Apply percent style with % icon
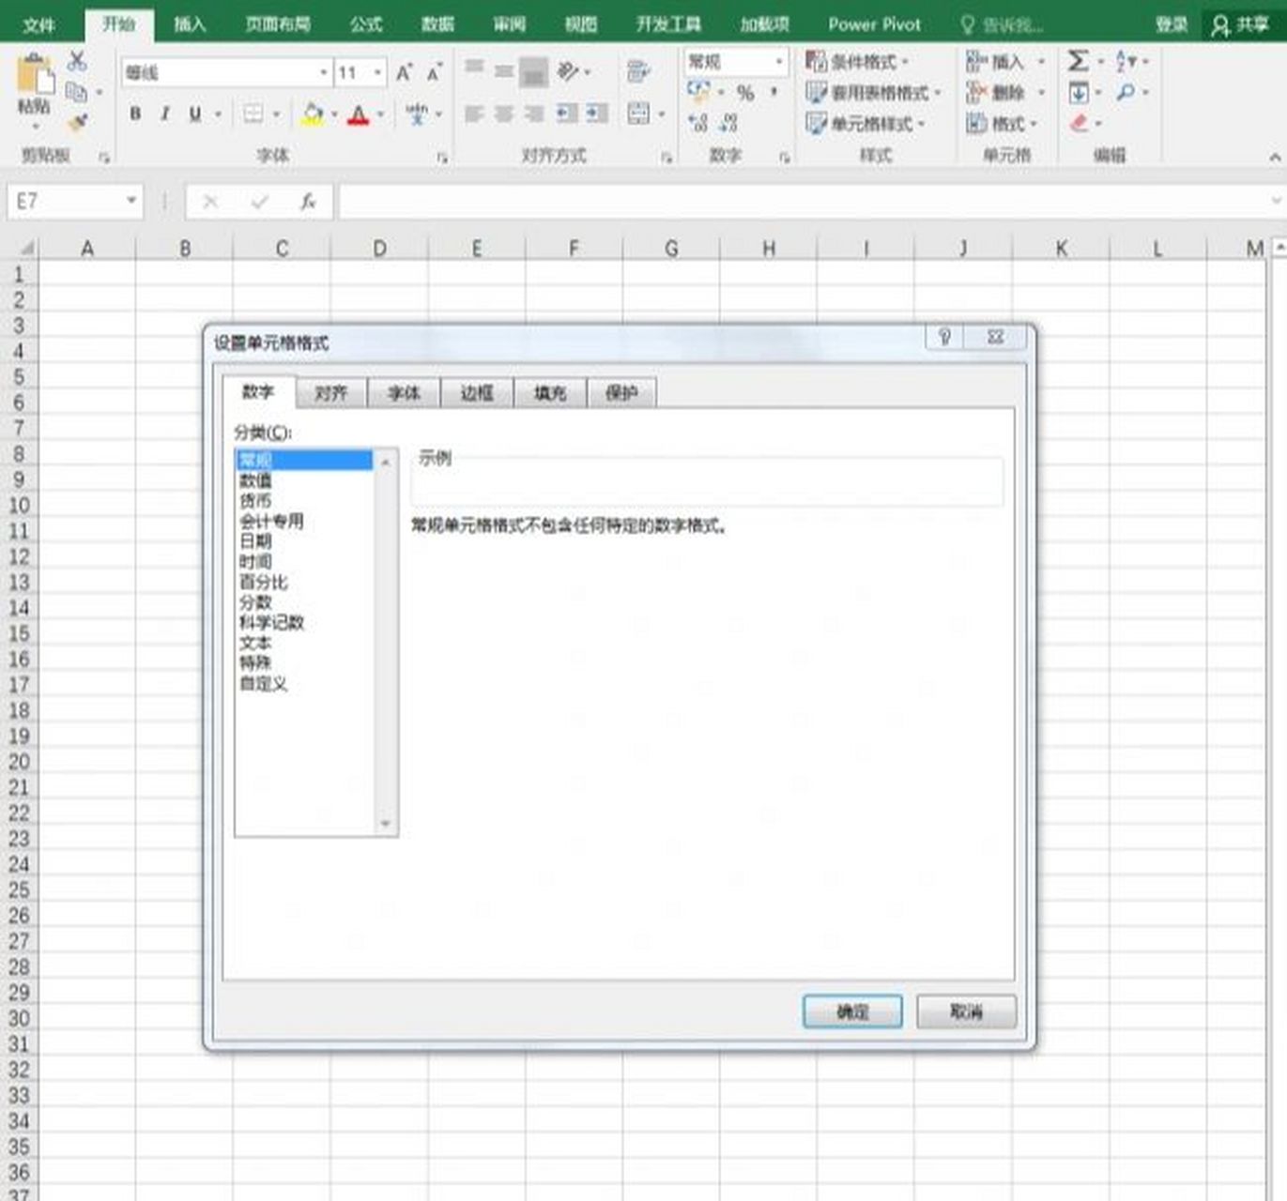 745,93
